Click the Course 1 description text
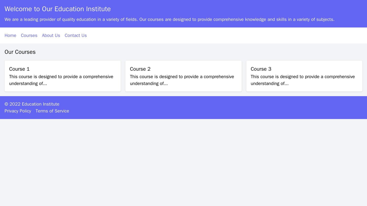 coord(61,80)
